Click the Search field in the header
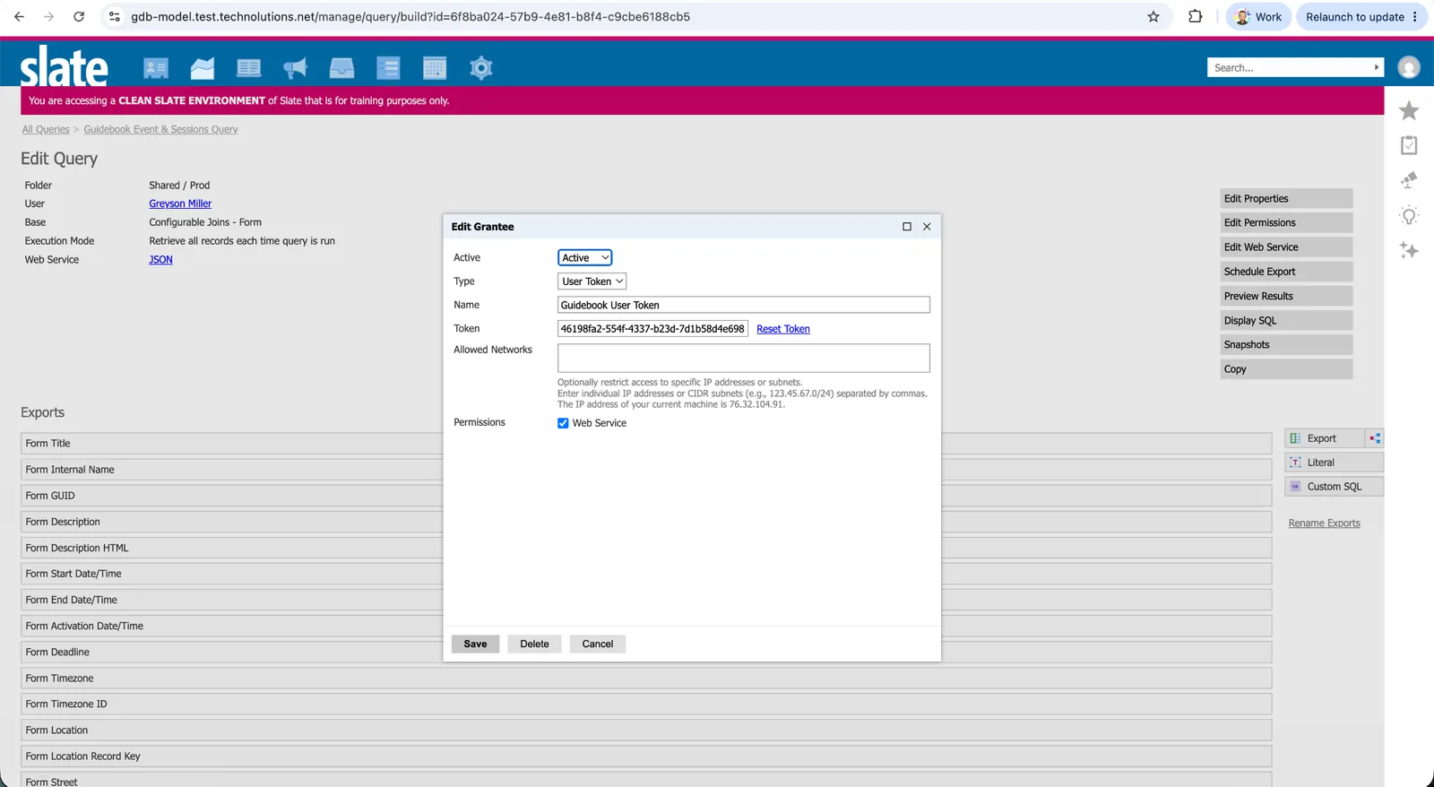Image resolution: width=1434 pixels, height=787 pixels. 1289,67
